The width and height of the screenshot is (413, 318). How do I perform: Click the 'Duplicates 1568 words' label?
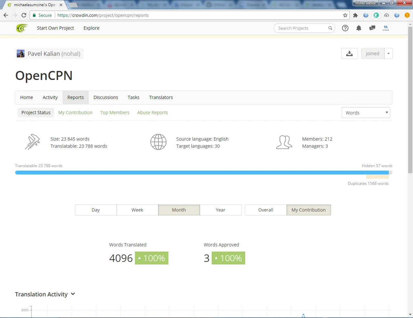(x=368, y=184)
